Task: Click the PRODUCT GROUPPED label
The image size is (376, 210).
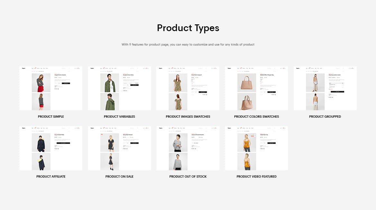Action: pyautogui.click(x=325, y=116)
